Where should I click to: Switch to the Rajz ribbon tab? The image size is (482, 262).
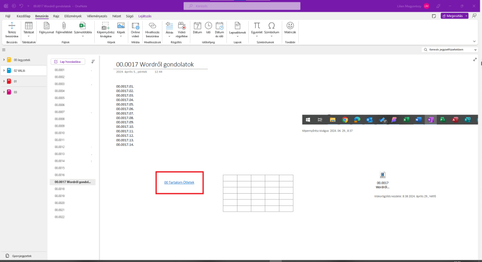(56, 16)
